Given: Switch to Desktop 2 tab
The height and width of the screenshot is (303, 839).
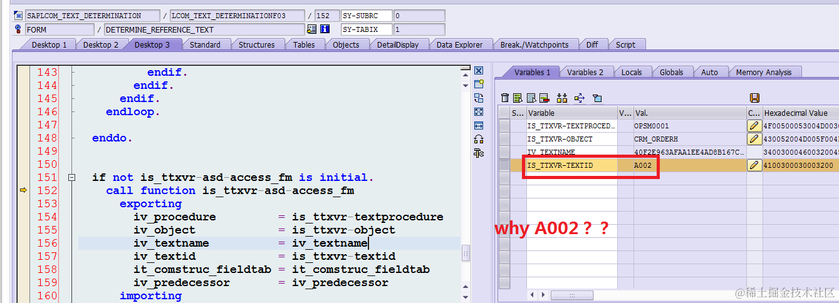Looking at the screenshot, I should [101, 44].
